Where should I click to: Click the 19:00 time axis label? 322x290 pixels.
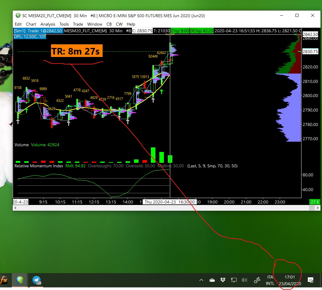pyautogui.click(x=212, y=202)
